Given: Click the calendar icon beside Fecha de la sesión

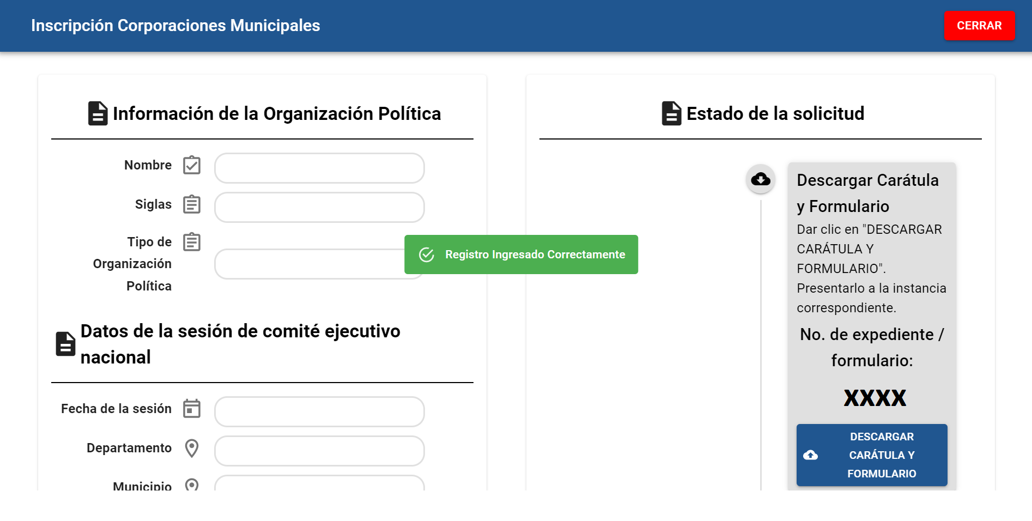Looking at the screenshot, I should [192, 409].
